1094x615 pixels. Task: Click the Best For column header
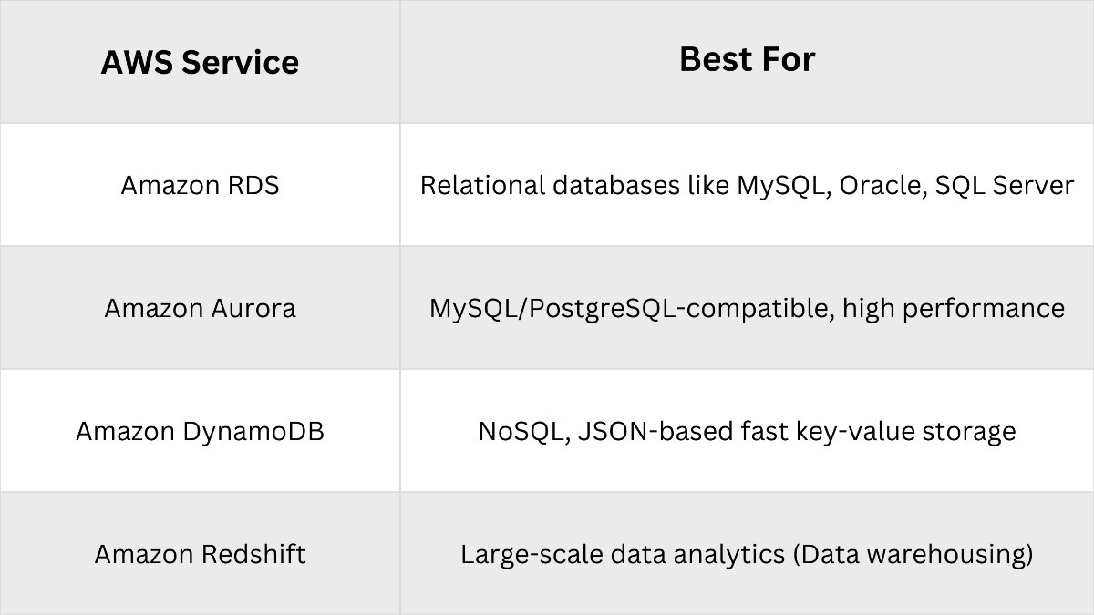747,59
